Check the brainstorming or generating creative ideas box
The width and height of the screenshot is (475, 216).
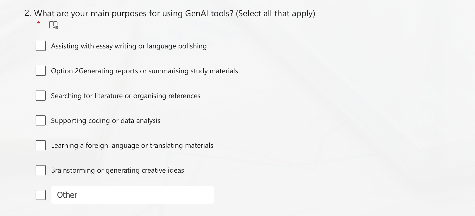click(x=41, y=170)
